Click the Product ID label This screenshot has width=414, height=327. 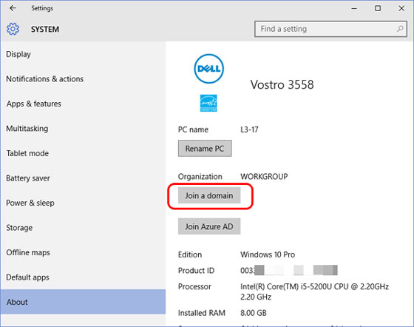pos(196,271)
